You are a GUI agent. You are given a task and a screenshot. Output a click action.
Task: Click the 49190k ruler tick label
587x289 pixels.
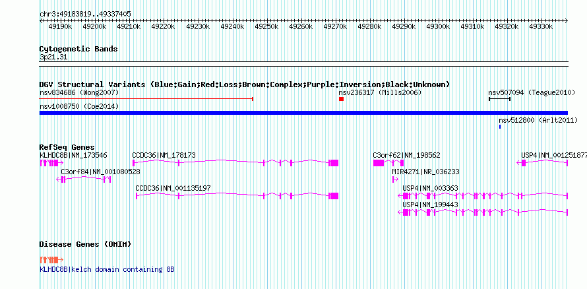pos(59,27)
